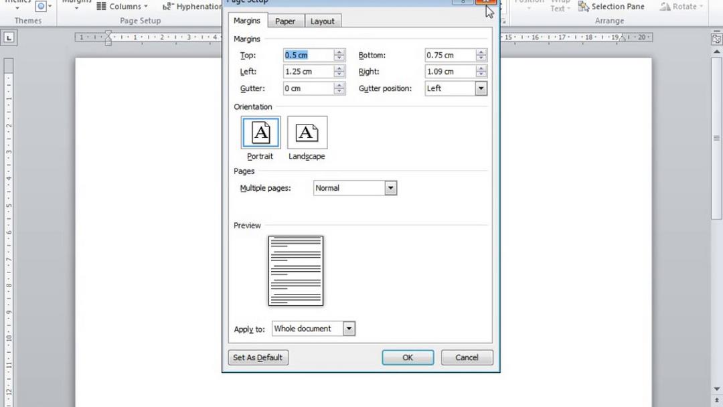The image size is (723, 407).
Task: Increase the Left margin value
Action: [339, 69]
